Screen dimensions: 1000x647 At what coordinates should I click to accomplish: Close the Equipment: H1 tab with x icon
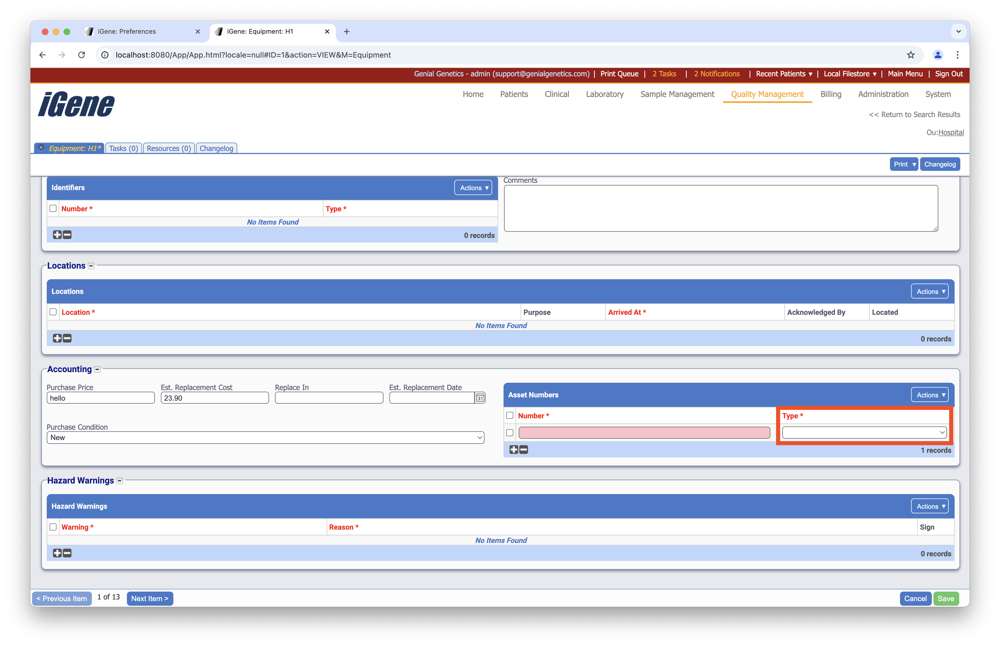coord(41,148)
